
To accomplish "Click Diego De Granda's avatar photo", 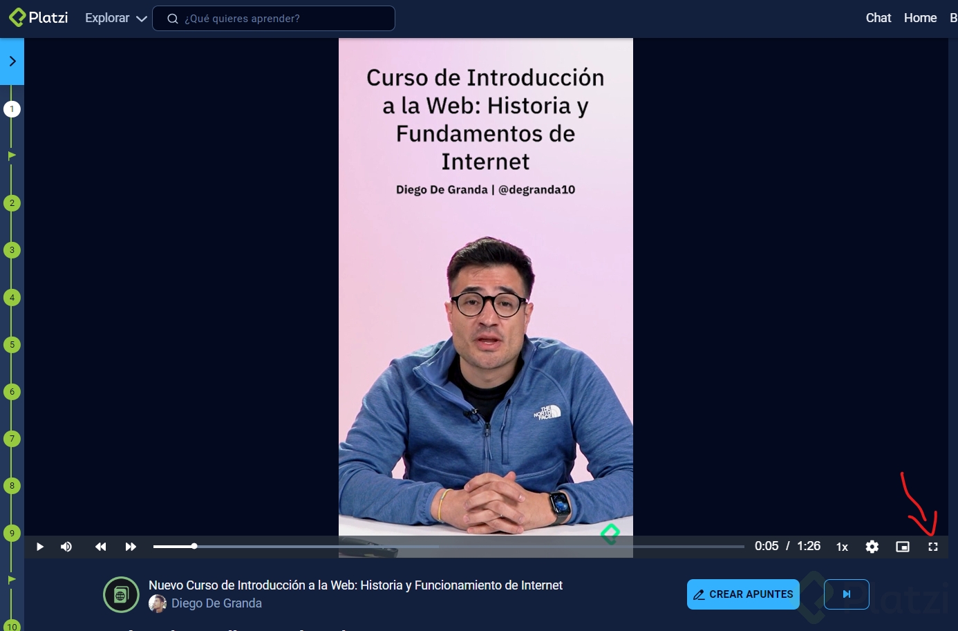I will [x=158, y=603].
